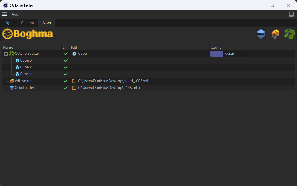
Task: Click the Vdb volume object icon
Action: pyautogui.click(x=12, y=81)
